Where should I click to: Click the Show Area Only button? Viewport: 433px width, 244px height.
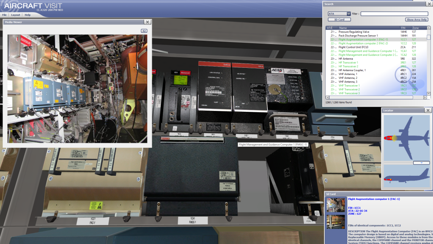pyautogui.click(x=417, y=19)
